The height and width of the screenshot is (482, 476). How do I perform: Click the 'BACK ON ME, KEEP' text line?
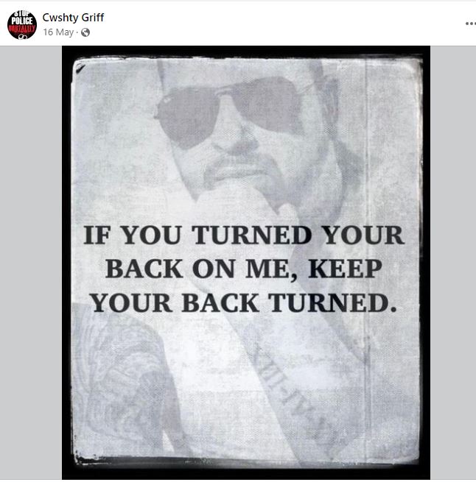(244, 269)
